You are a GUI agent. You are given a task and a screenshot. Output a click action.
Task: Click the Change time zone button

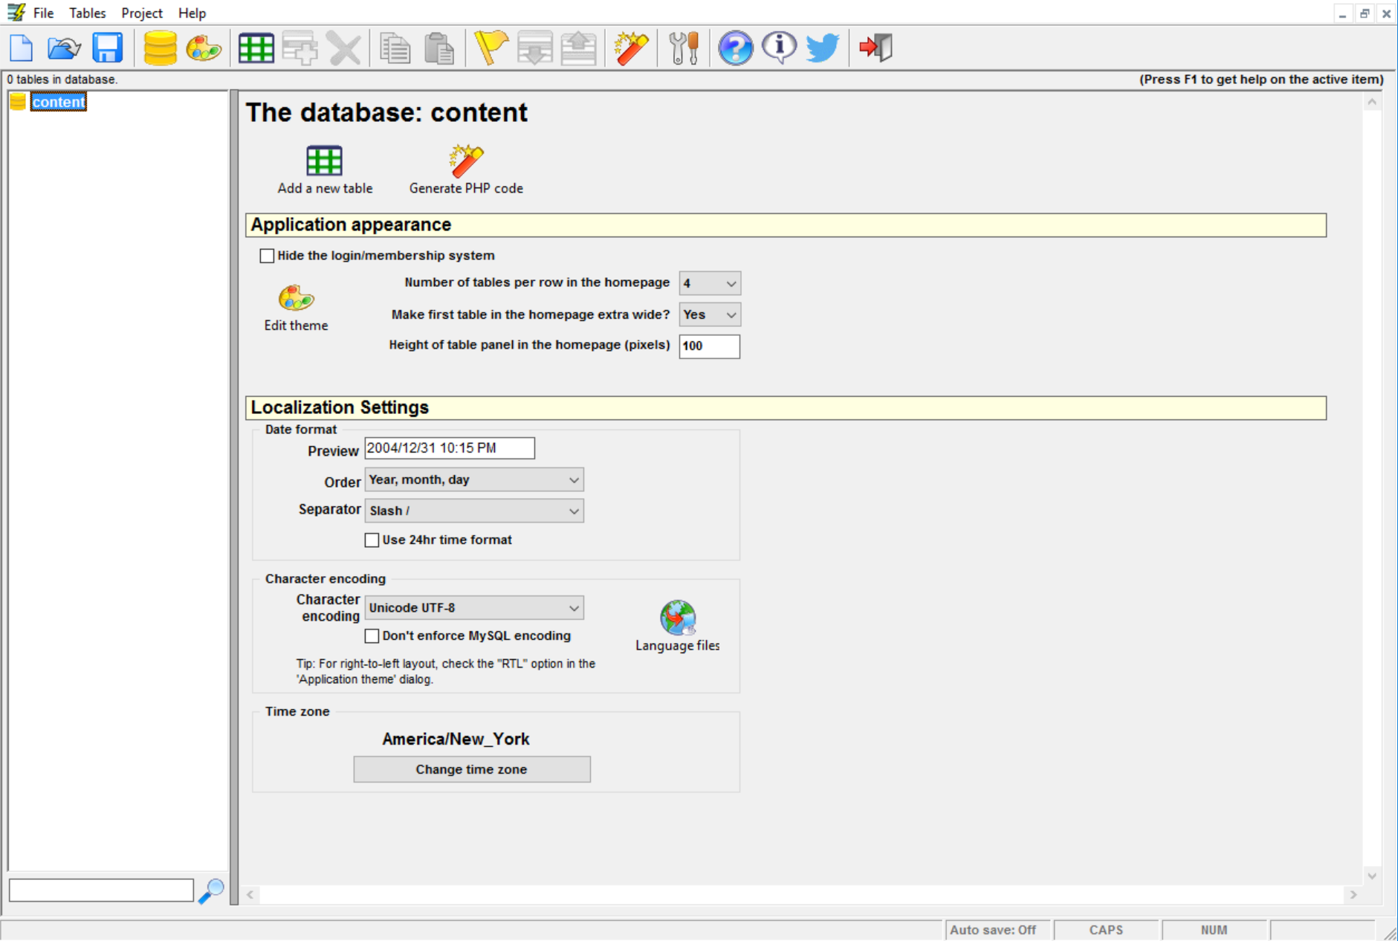point(472,769)
